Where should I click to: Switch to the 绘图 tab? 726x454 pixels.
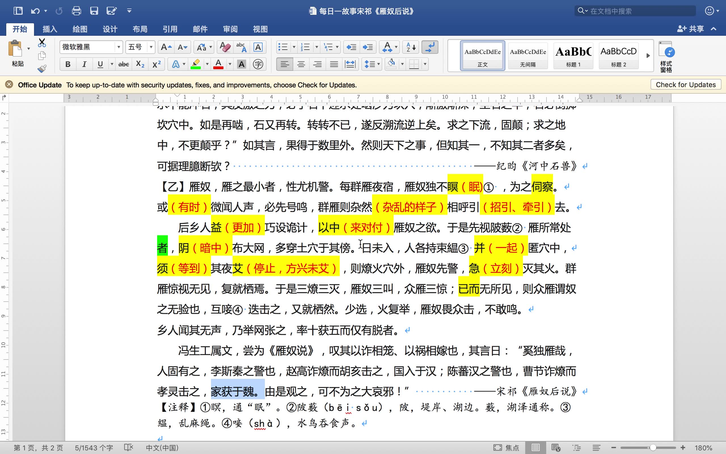pyautogui.click(x=80, y=29)
